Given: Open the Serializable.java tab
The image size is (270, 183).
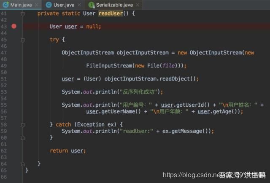Looking at the screenshot, I should (114, 5).
